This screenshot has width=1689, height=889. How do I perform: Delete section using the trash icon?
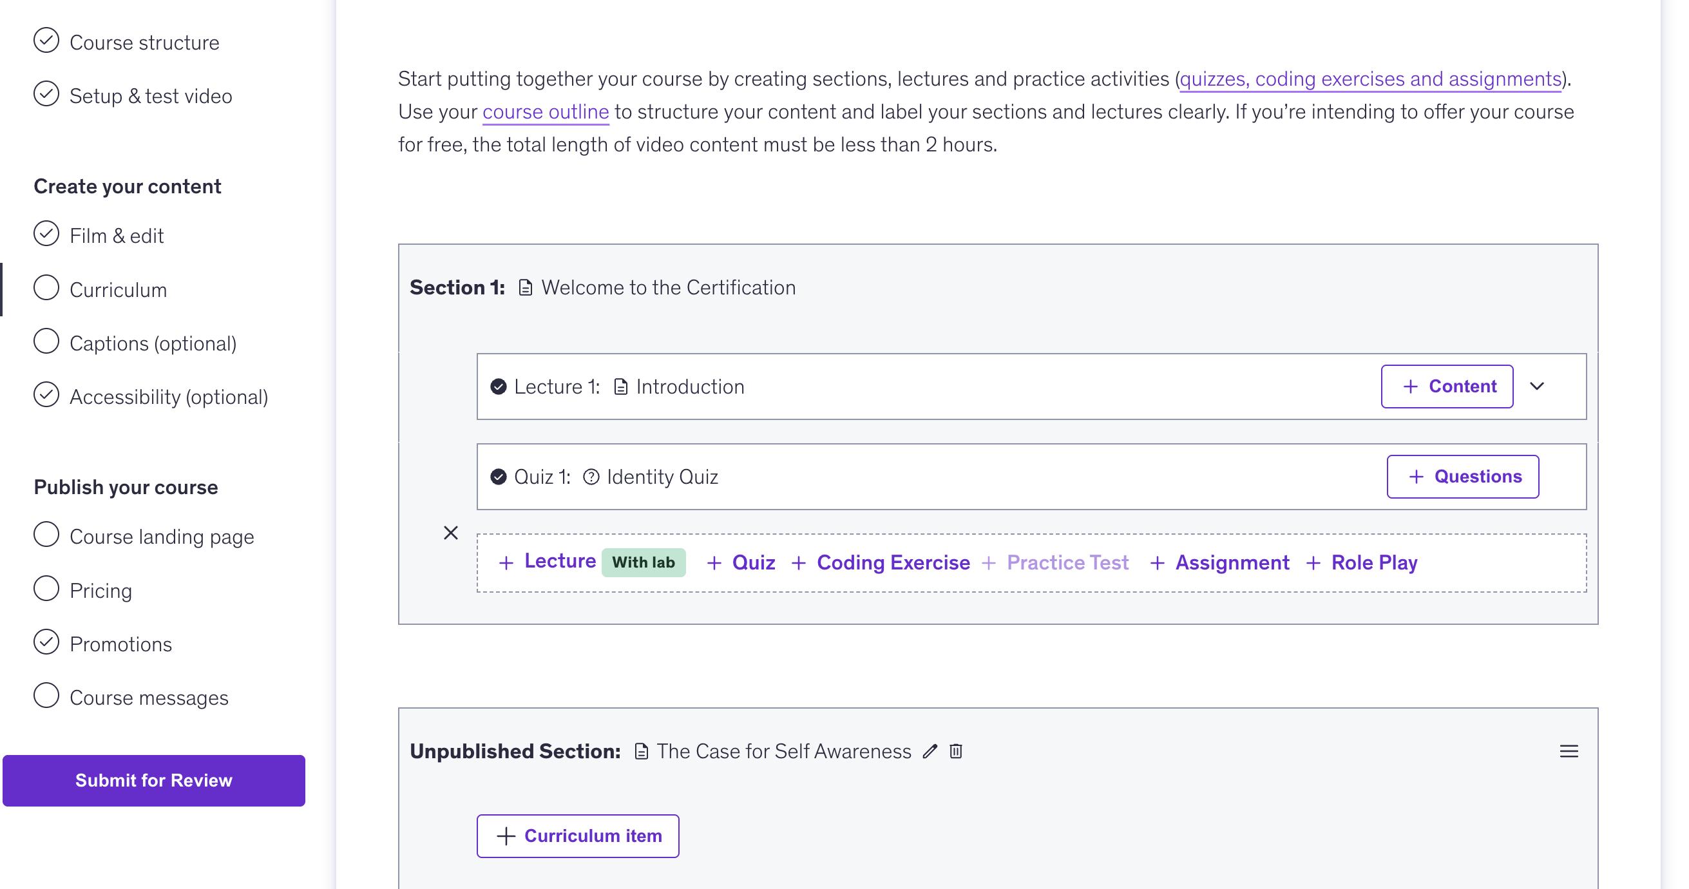pyautogui.click(x=956, y=751)
